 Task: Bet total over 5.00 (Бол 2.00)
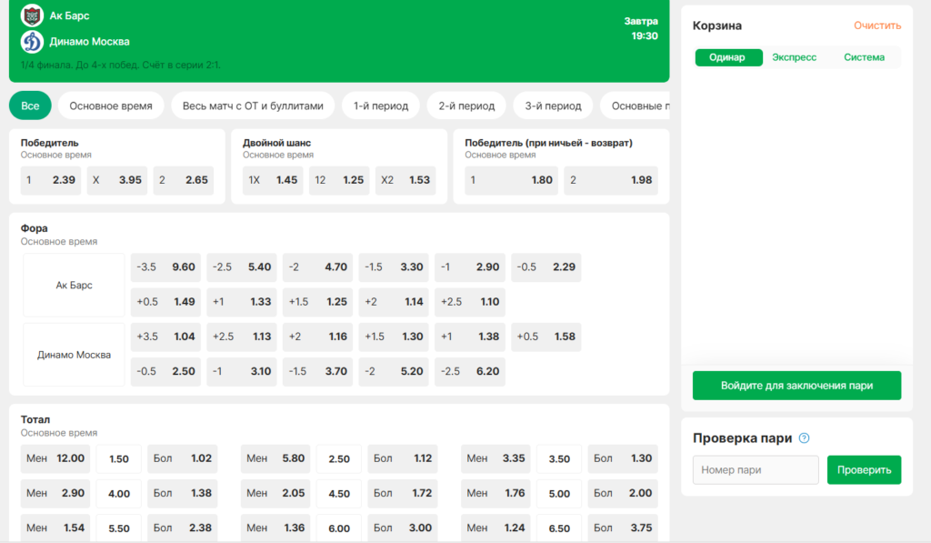click(x=623, y=493)
